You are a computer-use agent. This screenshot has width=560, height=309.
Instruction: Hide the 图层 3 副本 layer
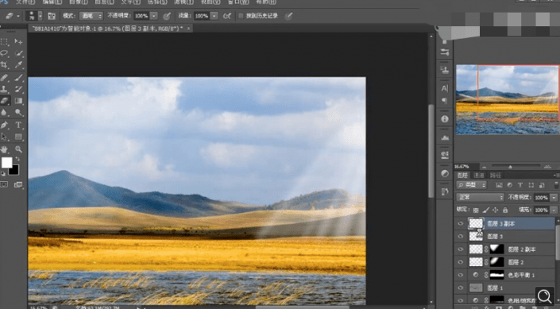pos(461,224)
